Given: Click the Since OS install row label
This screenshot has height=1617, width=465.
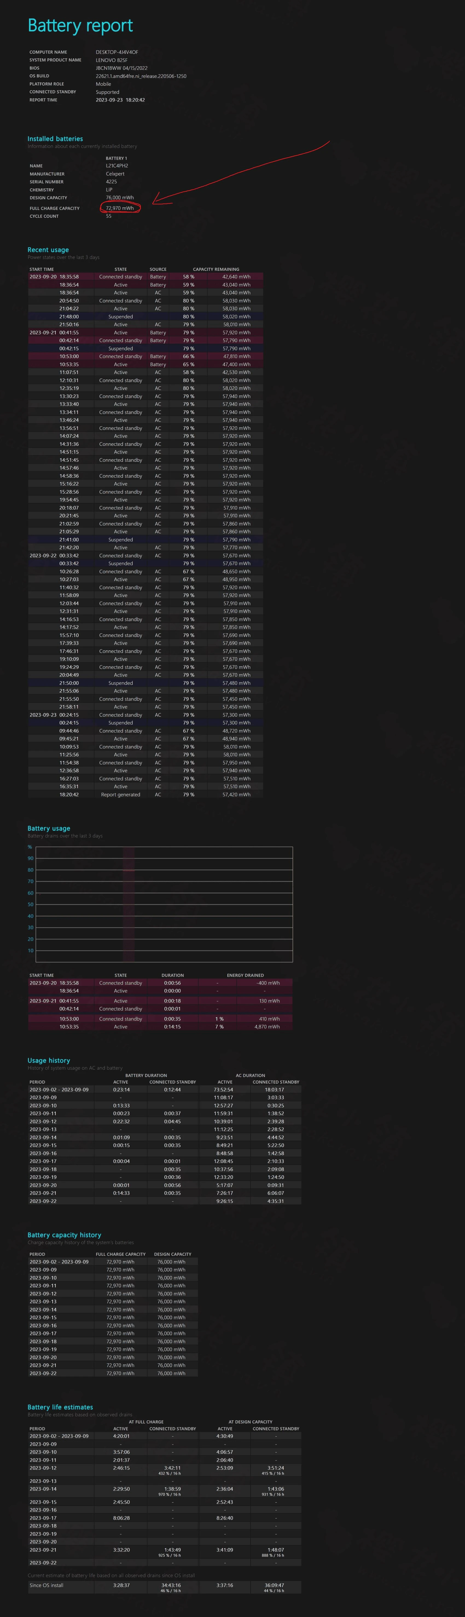Looking at the screenshot, I should (47, 1585).
